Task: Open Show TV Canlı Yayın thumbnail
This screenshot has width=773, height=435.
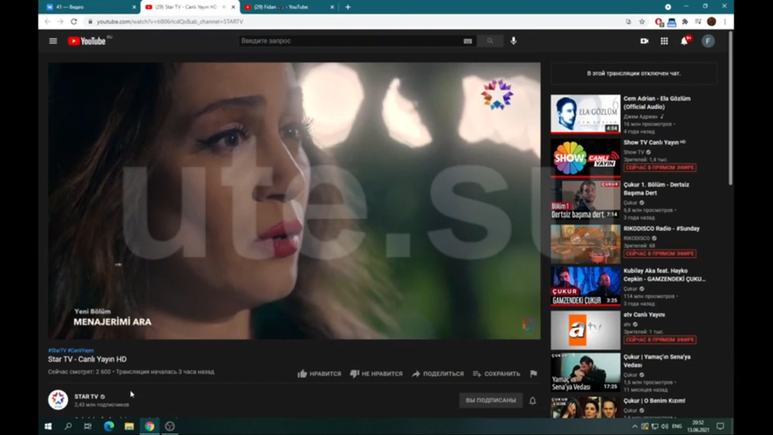Action: [585, 157]
